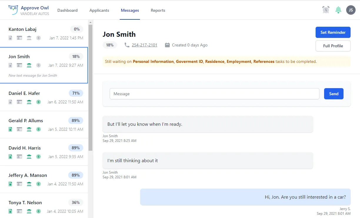Go to the Reports tab
Viewport: 360px width, 218px height.
(x=158, y=10)
